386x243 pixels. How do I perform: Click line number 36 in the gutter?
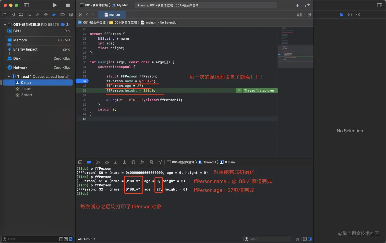[x=85, y=90]
